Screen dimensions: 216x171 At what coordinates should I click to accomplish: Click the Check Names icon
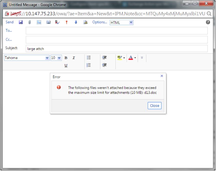point(57,22)
